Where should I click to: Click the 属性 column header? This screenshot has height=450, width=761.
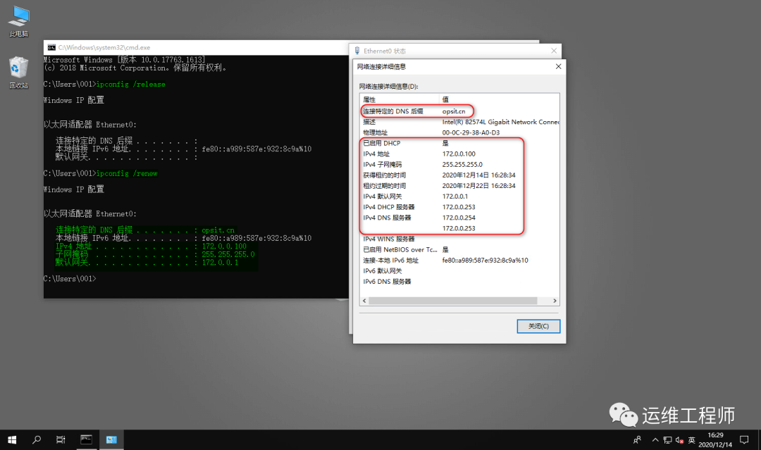coord(400,99)
